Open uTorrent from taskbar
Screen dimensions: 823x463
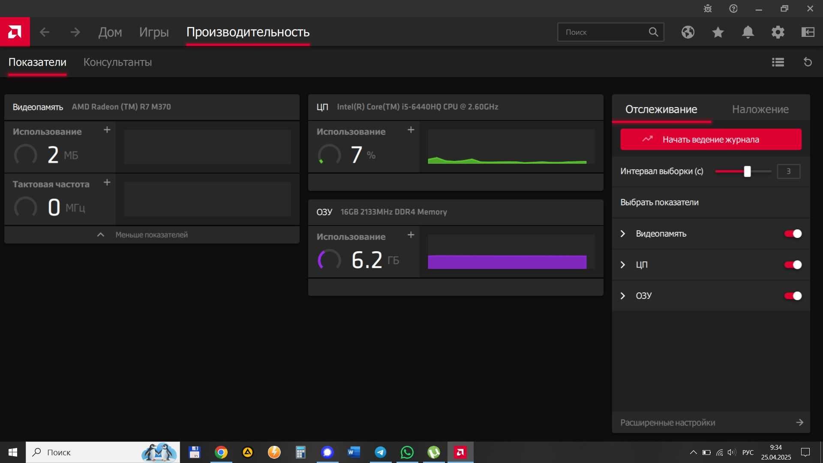pyautogui.click(x=434, y=452)
